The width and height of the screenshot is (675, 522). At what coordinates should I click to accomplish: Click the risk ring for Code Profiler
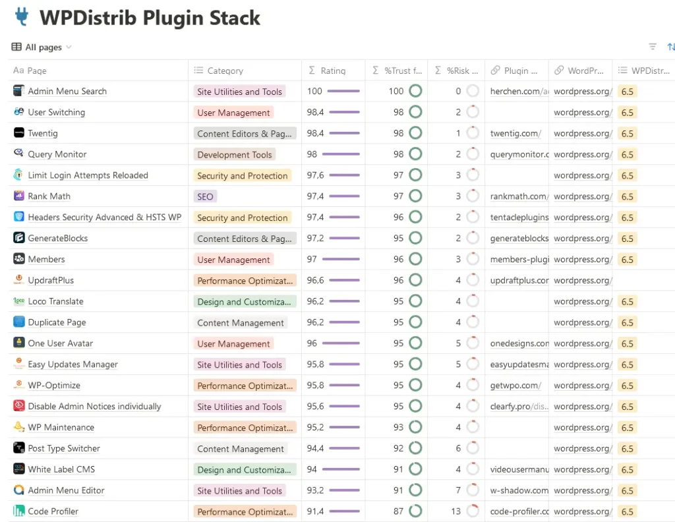click(x=472, y=511)
